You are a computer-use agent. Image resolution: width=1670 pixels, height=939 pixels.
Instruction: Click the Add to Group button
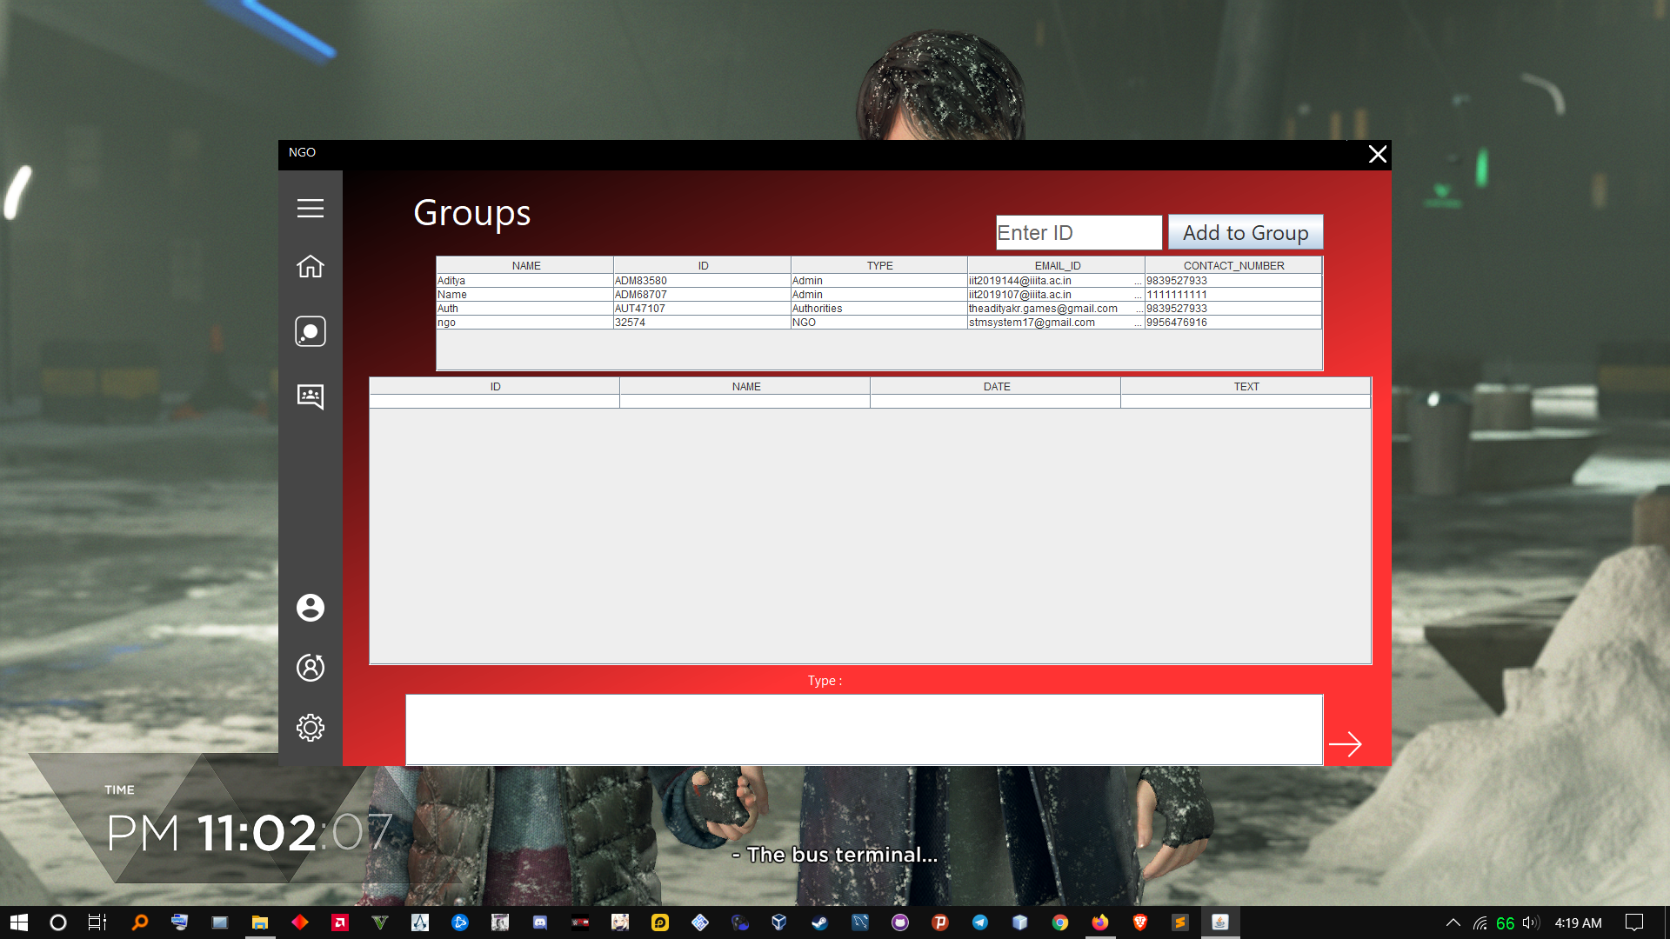(1245, 233)
